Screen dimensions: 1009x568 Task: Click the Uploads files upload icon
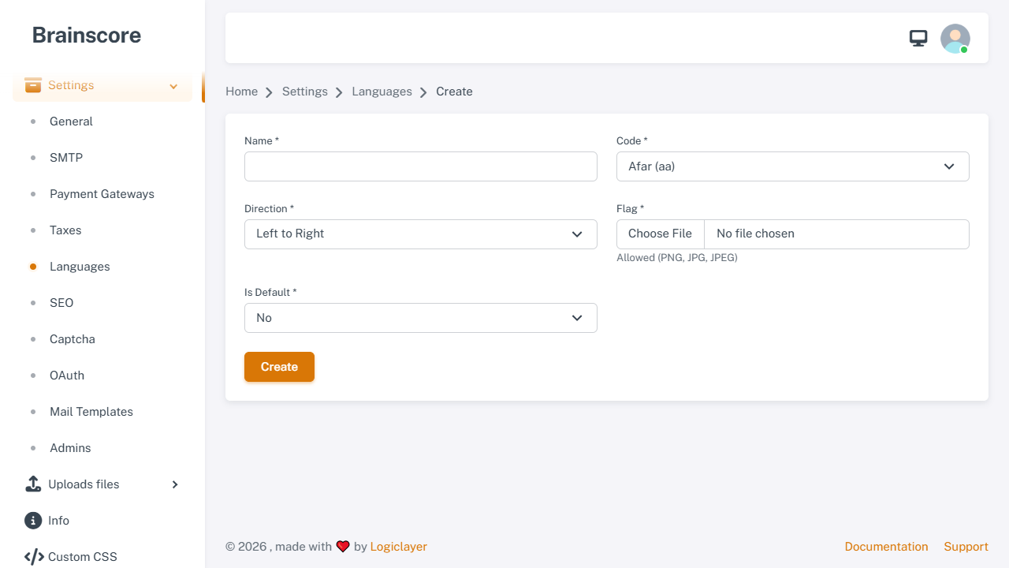point(33,484)
